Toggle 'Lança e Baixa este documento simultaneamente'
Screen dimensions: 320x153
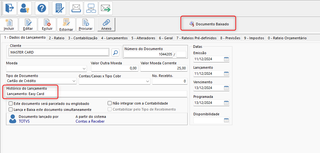coord(11,110)
